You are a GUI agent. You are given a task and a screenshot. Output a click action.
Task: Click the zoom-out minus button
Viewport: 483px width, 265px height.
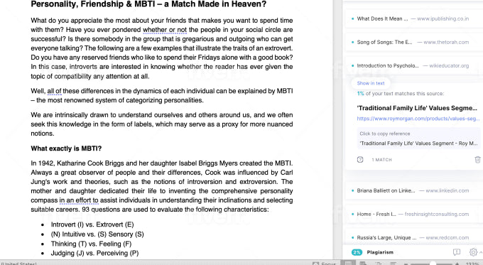[x=406, y=264]
